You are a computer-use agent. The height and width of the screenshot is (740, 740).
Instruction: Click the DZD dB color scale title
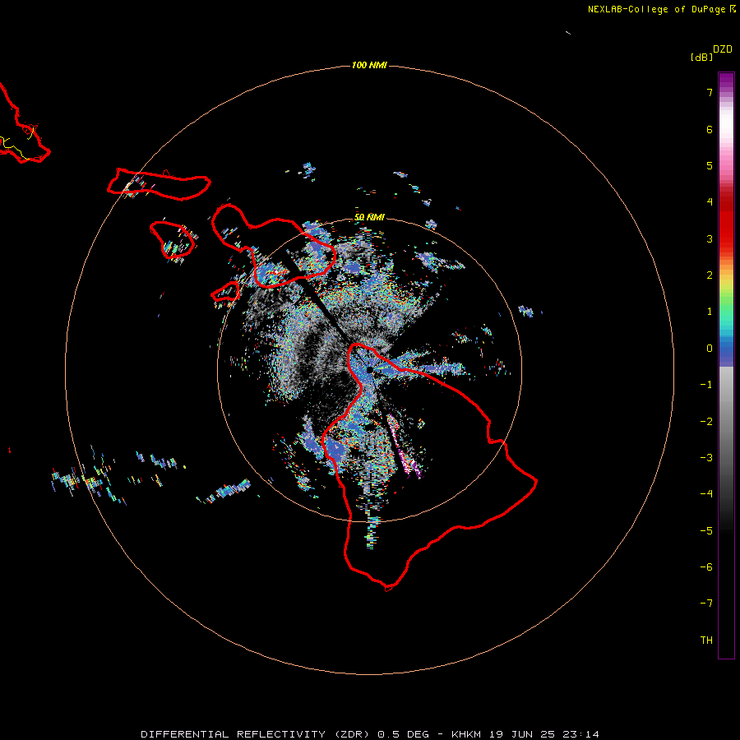tap(711, 53)
